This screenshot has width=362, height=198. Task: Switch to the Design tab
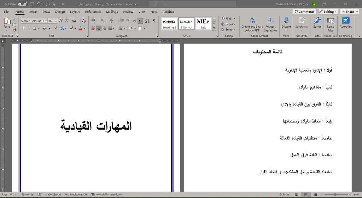[60, 12]
